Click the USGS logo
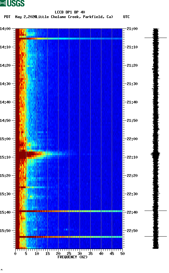The height and width of the screenshot is (273, 169). point(12,3)
